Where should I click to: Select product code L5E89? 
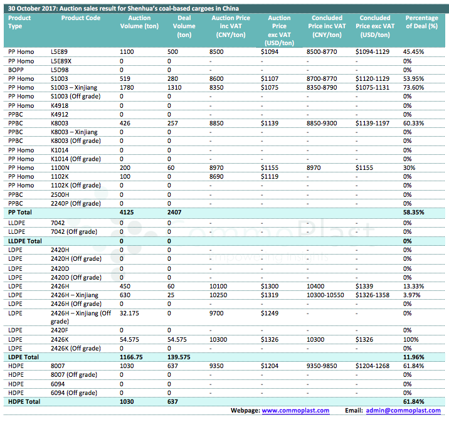coord(59,52)
